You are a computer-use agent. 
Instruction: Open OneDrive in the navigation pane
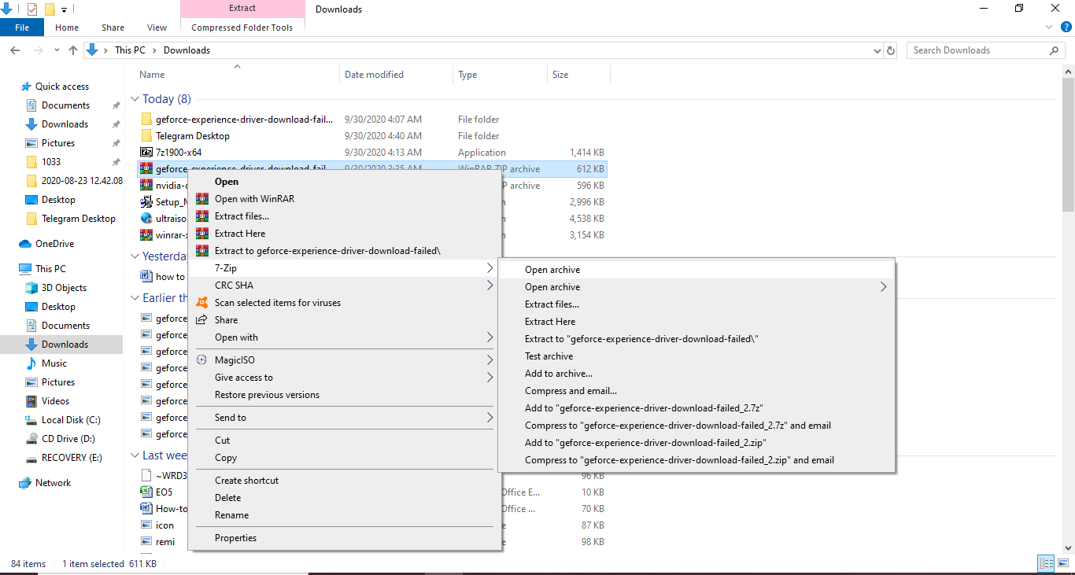pos(54,244)
